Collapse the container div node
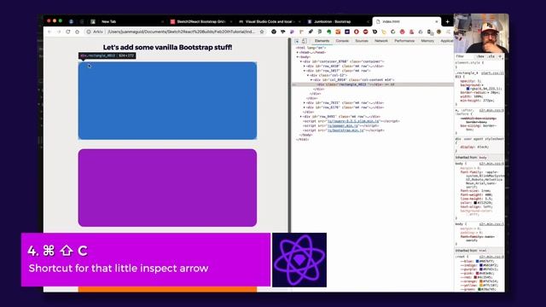The width and height of the screenshot is (546, 307). click(301, 61)
